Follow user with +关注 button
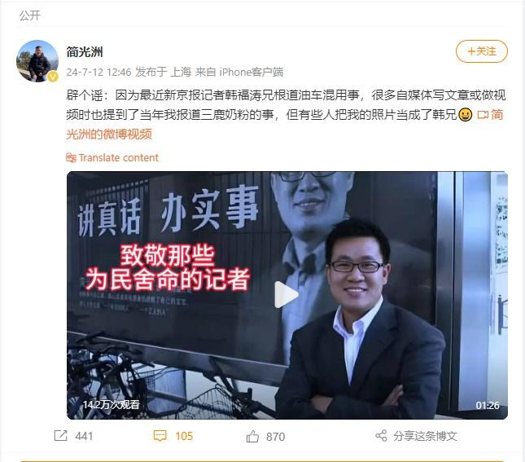The height and width of the screenshot is (462, 525). click(x=482, y=51)
